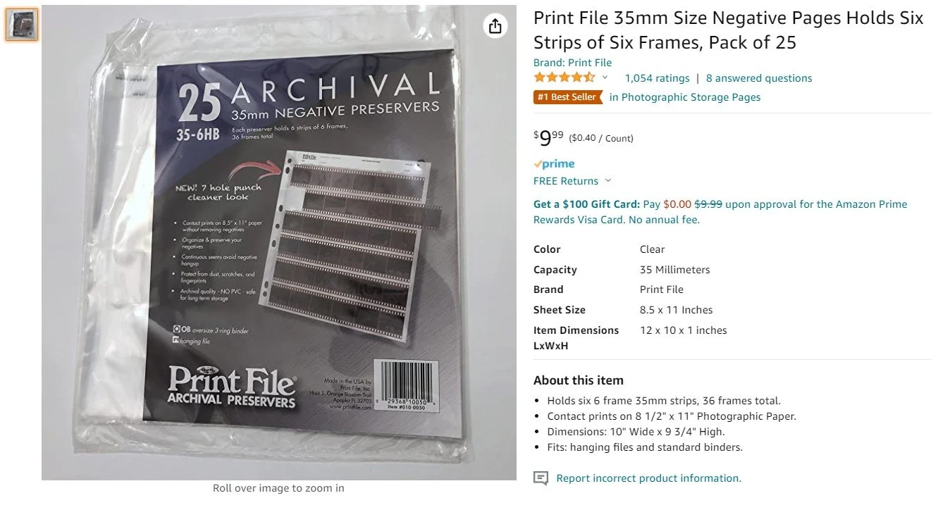Open the $100 Gift Card offer
Image resolution: width=938 pixels, height=505 pixels.
coord(586,204)
